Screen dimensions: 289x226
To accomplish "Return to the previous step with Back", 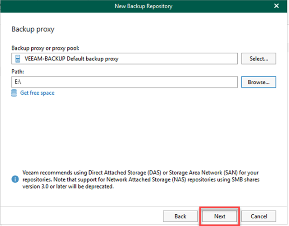I will point(180,216).
